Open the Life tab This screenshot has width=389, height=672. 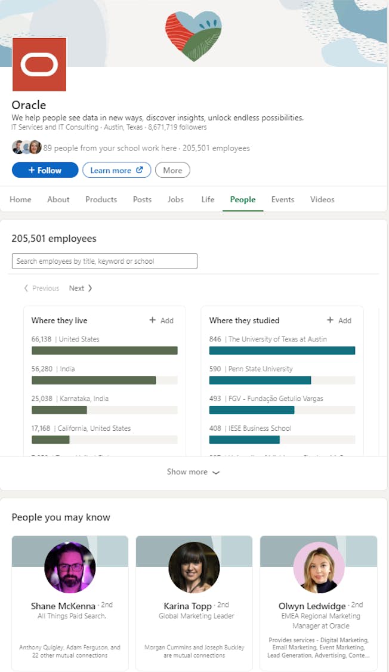tap(208, 199)
